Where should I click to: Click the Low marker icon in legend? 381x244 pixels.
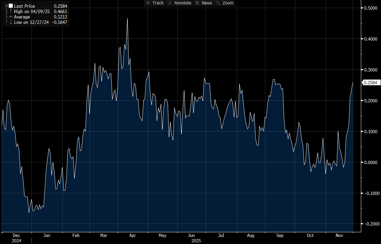tap(11, 22)
